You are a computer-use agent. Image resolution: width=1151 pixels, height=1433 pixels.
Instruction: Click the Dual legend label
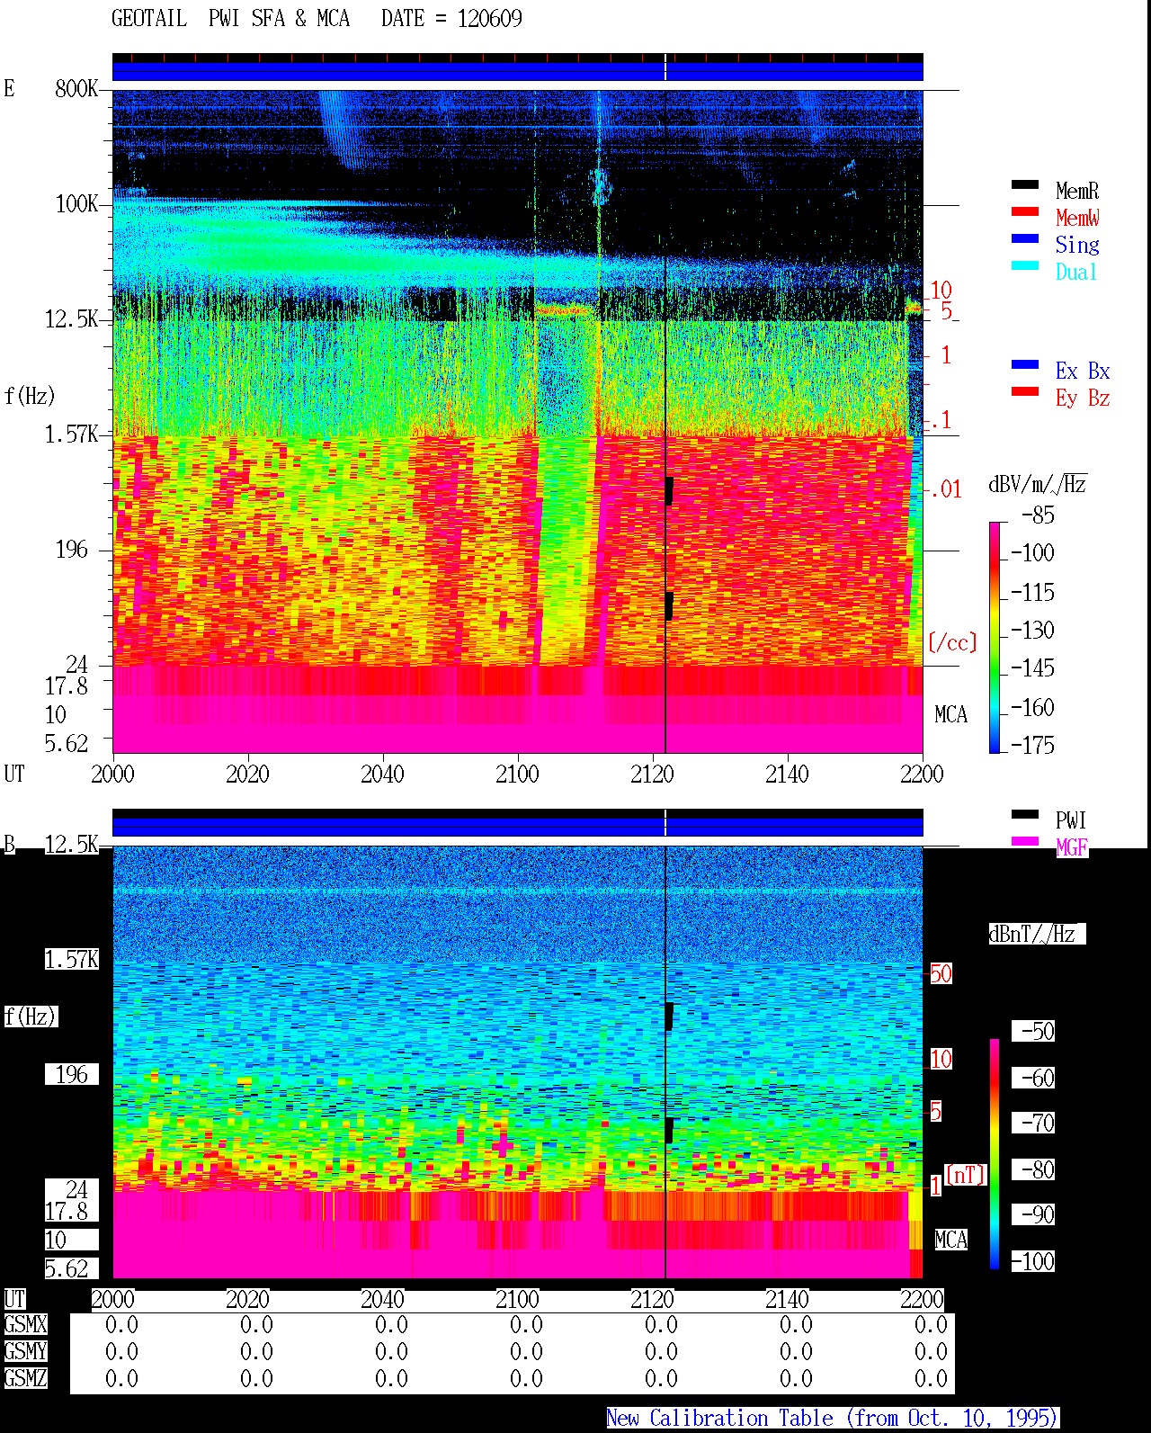coord(1077,272)
